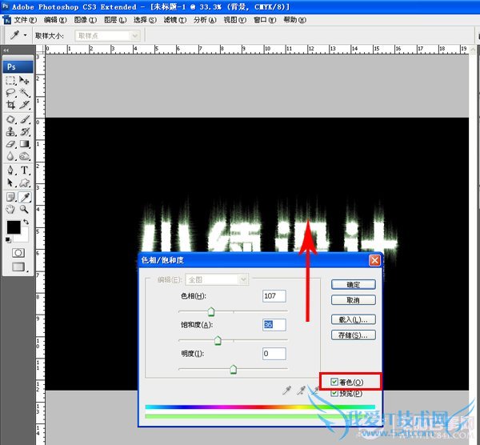Click the 饱和度 saturation slider handle
Viewport: 480px width, 445px height.
[x=218, y=340]
